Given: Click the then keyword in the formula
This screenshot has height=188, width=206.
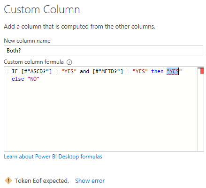Looking at the screenshot, I should (x=157, y=71).
